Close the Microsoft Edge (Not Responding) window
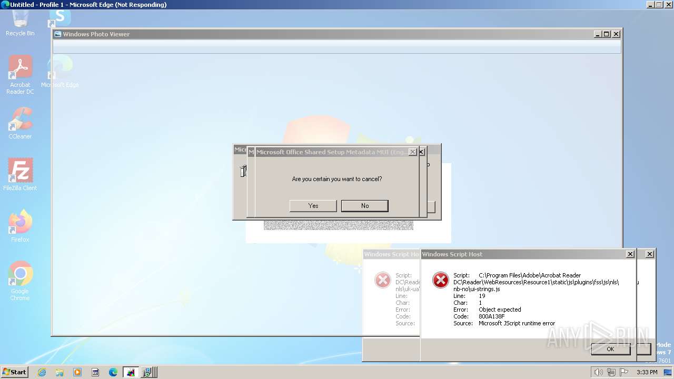Viewport: 674px width, 379px height. 669,5
